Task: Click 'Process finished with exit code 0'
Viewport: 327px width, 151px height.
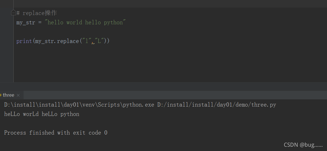Action: click(x=56, y=133)
